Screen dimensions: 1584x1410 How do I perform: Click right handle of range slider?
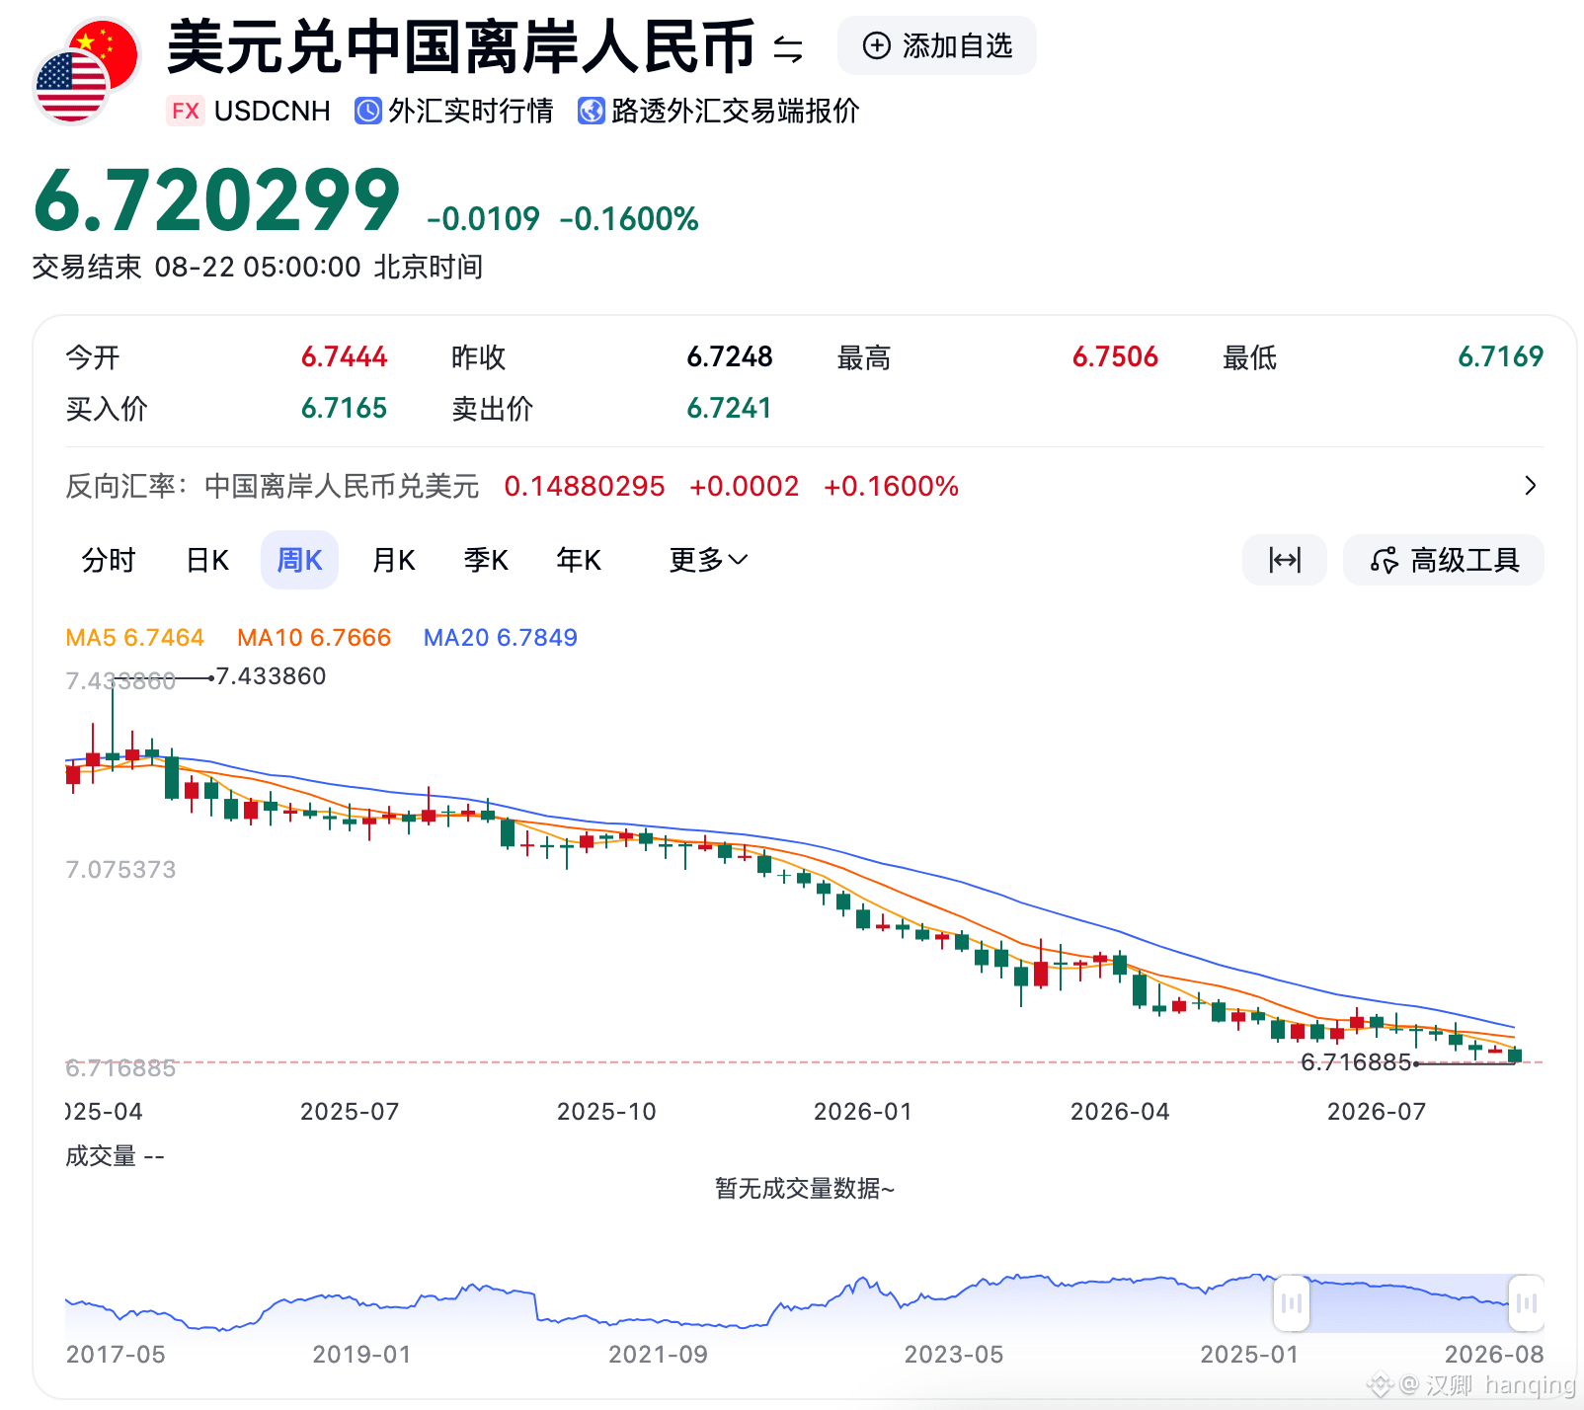(x=1527, y=1303)
